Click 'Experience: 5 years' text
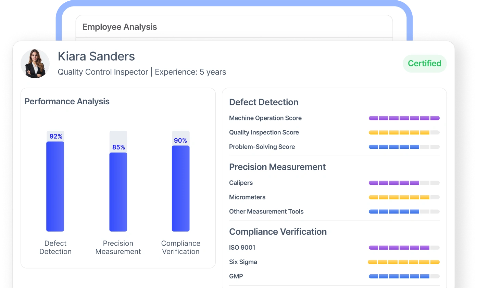This screenshot has height=288, width=477. click(190, 72)
